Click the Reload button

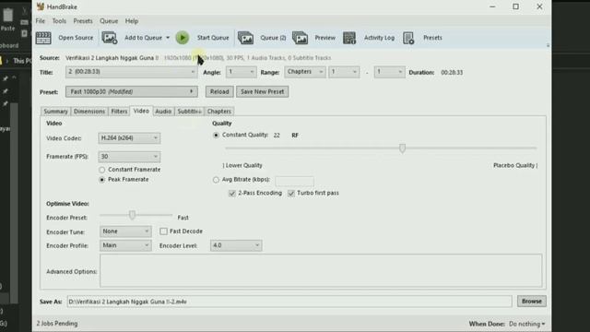(219, 91)
